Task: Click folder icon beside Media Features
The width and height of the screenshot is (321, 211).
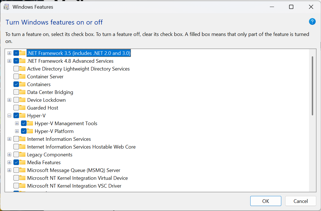Action: pyautogui.click(x=22, y=162)
